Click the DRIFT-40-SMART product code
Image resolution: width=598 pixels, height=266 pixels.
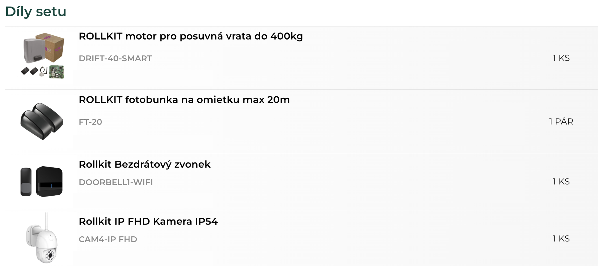[x=115, y=58]
